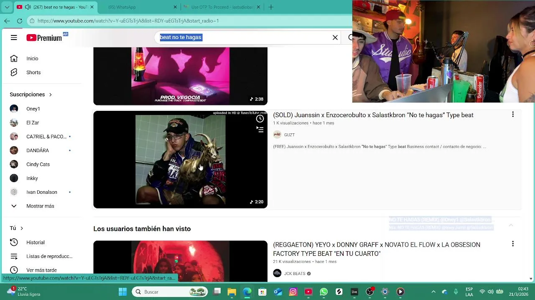Open WhatsApp from the taskbar
This screenshot has width=535, height=300.
(x=324, y=292)
